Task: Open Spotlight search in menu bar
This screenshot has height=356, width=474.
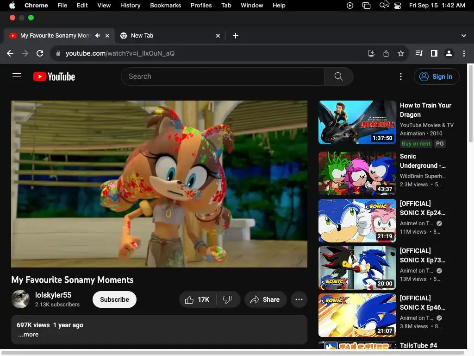Action: pyautogui.click(x=383, y=6)
